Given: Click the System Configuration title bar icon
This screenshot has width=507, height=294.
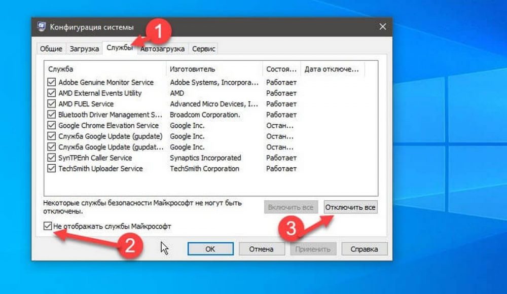Looking at the screenshot, I should [x=41, y=27].
